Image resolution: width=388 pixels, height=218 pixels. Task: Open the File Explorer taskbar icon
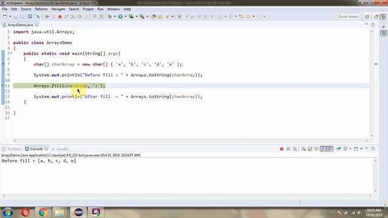59,213
